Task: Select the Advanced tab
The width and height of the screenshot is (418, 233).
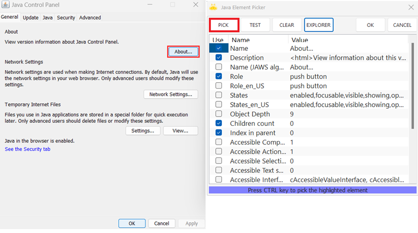Action: 90,18
